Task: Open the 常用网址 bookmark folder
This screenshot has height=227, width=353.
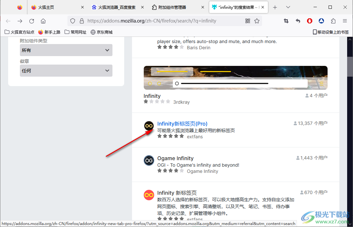Action: tap(75, 32)
